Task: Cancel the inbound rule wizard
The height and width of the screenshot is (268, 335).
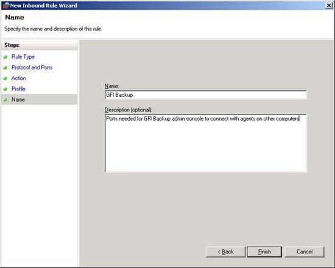Action: tap(305, 252)
